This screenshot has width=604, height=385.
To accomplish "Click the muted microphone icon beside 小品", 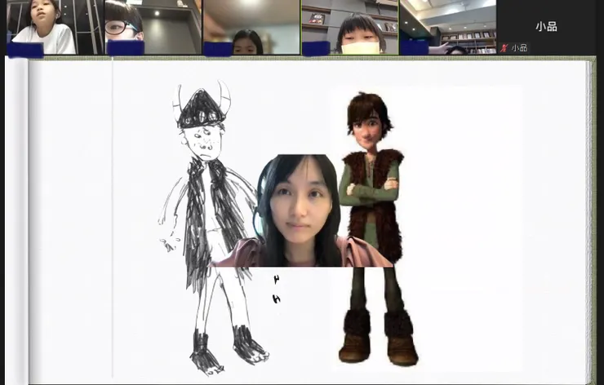I will coord(504,48).
